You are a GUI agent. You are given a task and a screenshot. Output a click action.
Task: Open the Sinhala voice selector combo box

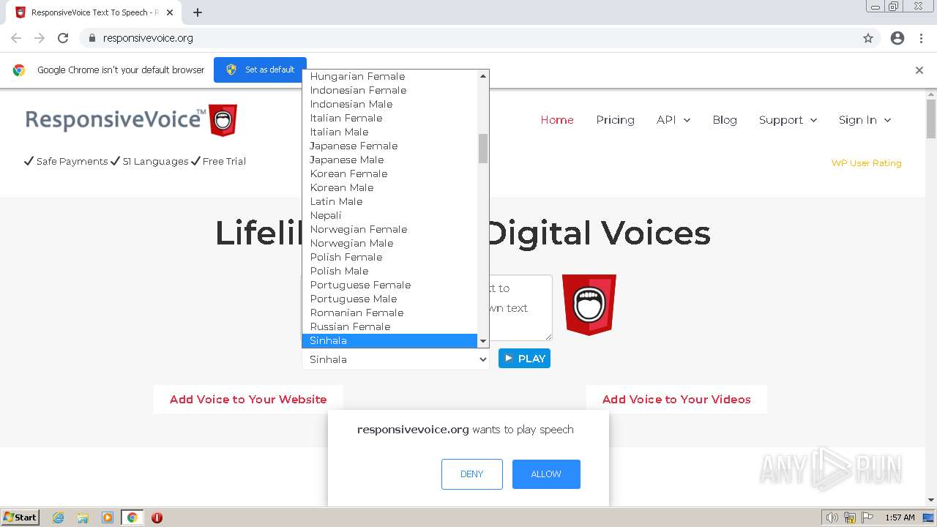pos(395,359)
